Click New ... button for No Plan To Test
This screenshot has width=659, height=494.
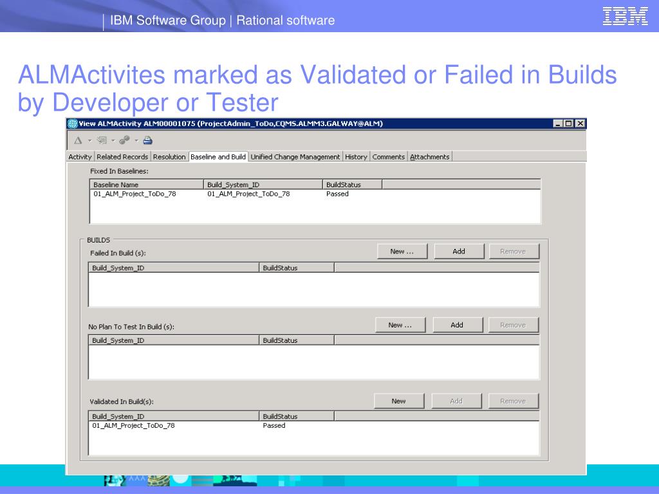400,325
